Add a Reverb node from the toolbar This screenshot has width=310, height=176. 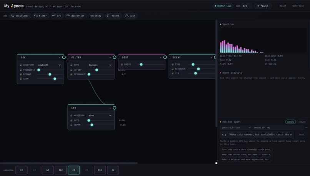pos(113,16)
